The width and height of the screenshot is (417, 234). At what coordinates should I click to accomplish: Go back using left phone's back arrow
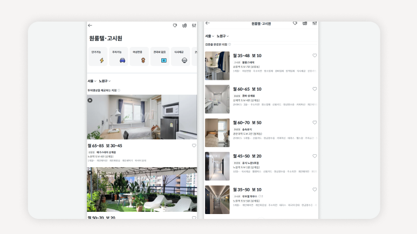pos(90,25)
